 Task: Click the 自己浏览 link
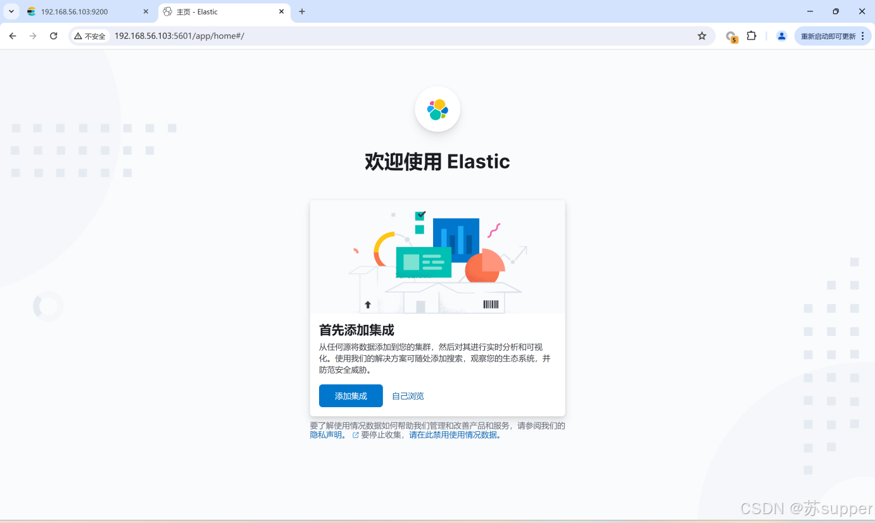coord(408,396)
